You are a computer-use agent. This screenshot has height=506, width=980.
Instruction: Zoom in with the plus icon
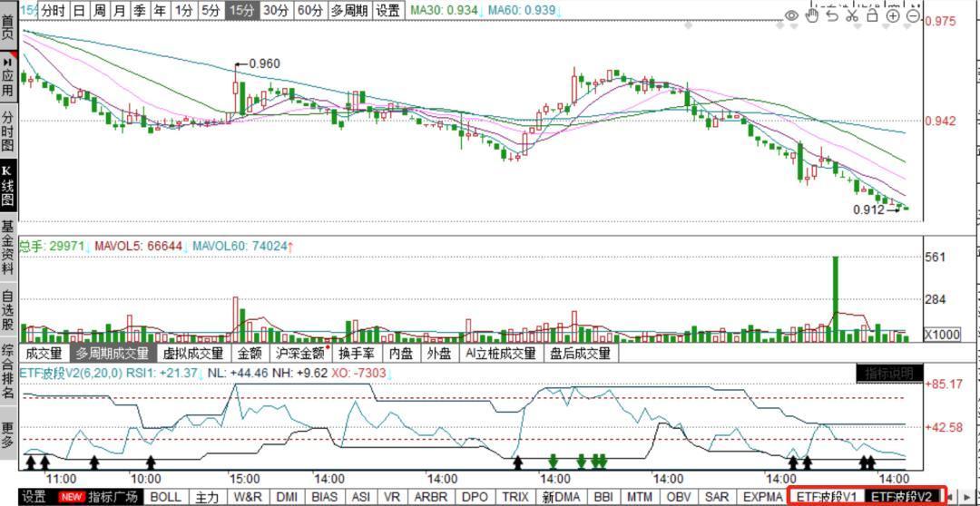coord(893,15)
